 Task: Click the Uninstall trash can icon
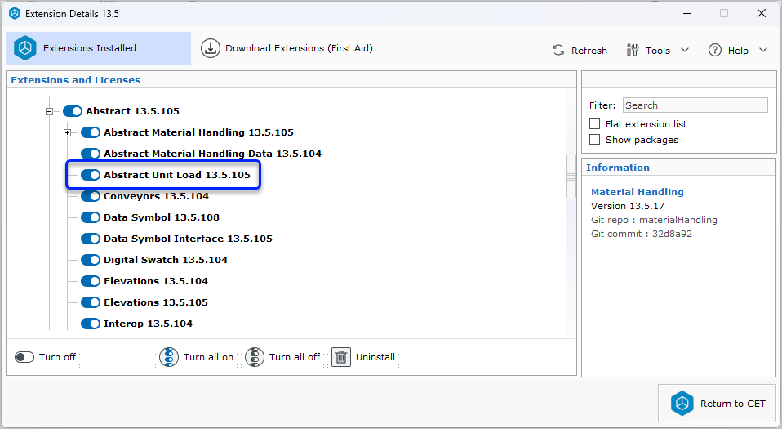coord(341,357)
